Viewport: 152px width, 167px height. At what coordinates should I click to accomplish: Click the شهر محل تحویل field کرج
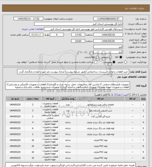[x=108, y=52]
